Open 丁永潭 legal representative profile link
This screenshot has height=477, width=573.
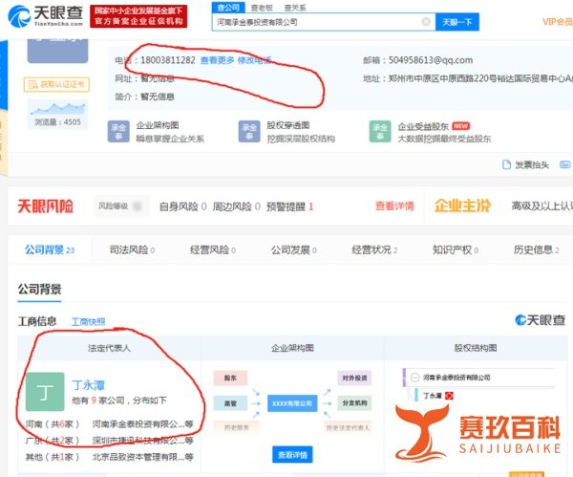88,385
